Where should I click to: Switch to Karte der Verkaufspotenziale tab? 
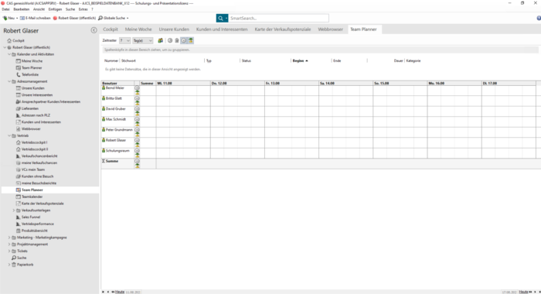coord(283,29)
